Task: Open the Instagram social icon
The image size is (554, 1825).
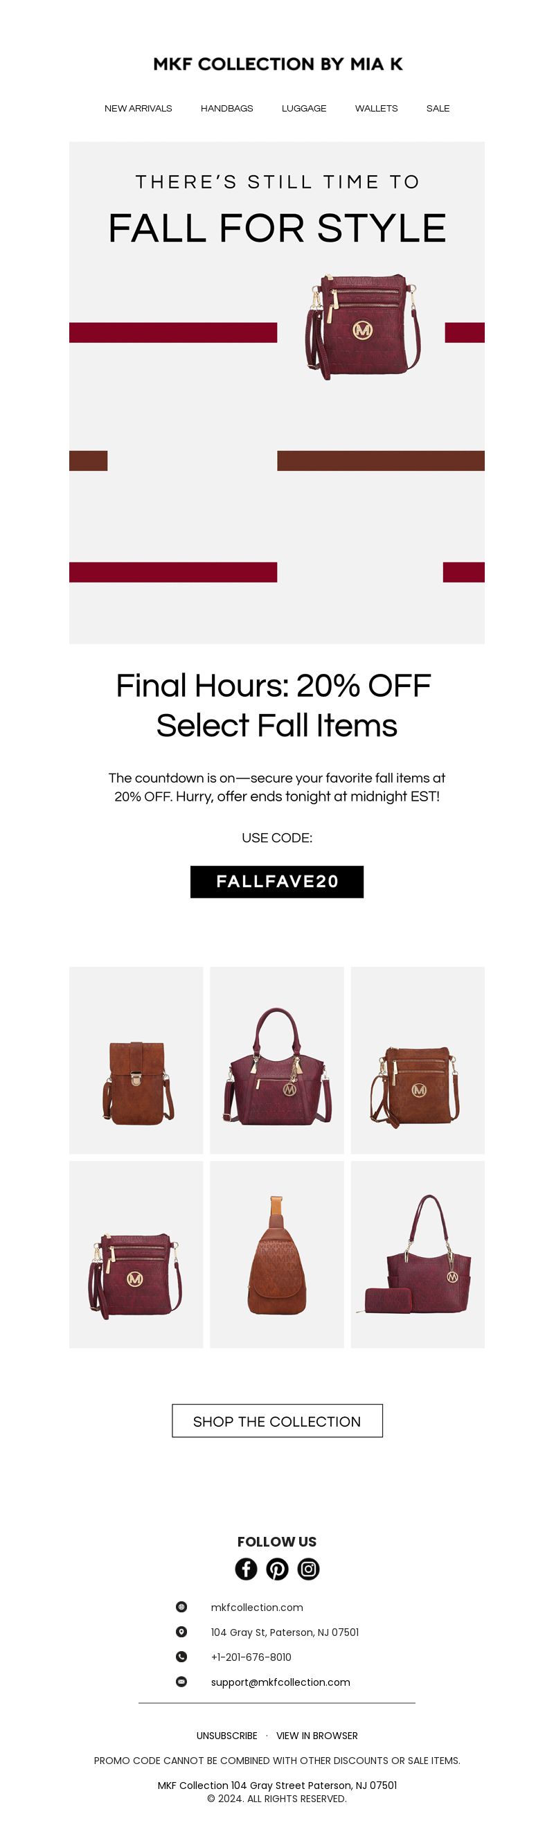Action: 308,1569
